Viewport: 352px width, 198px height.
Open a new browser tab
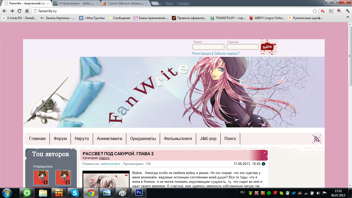pos(155,4)
